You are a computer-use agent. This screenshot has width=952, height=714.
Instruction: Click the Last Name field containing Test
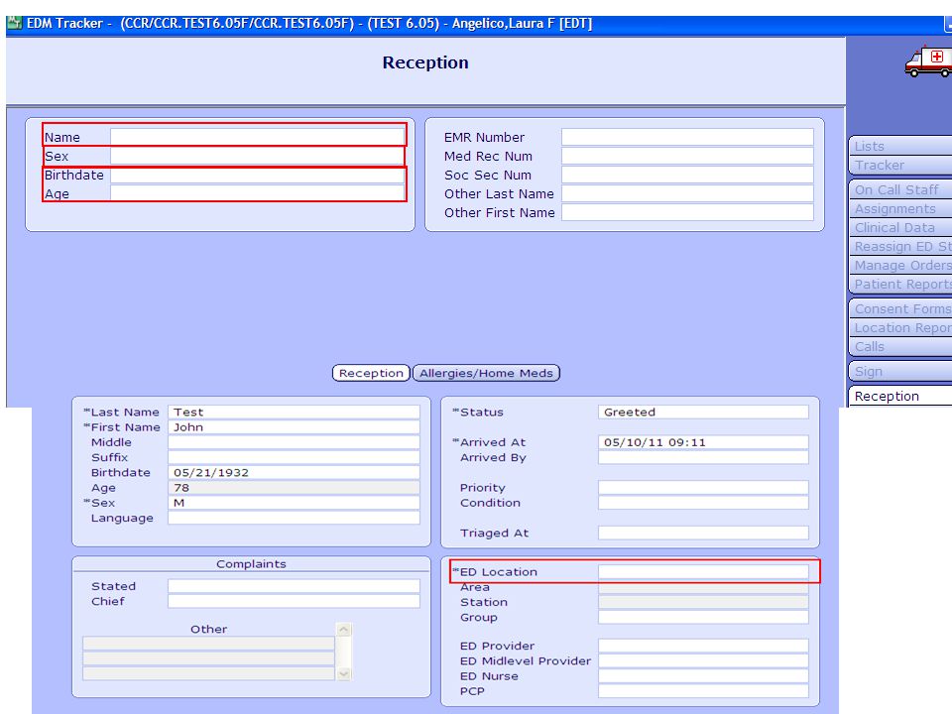[294, 413]
